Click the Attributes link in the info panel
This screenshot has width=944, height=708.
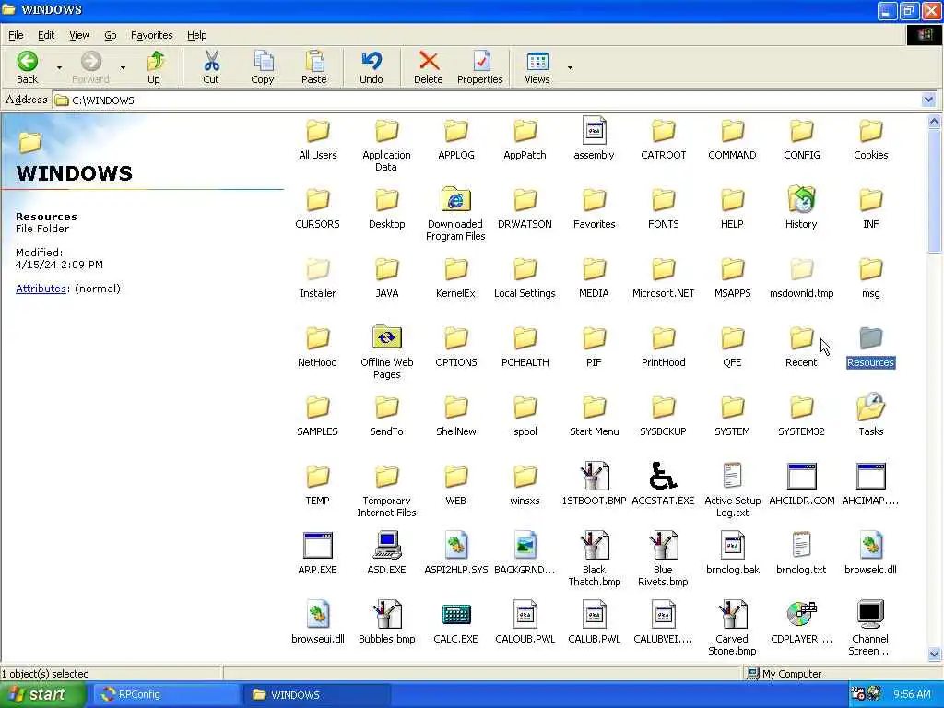click(x=41, y=289)
